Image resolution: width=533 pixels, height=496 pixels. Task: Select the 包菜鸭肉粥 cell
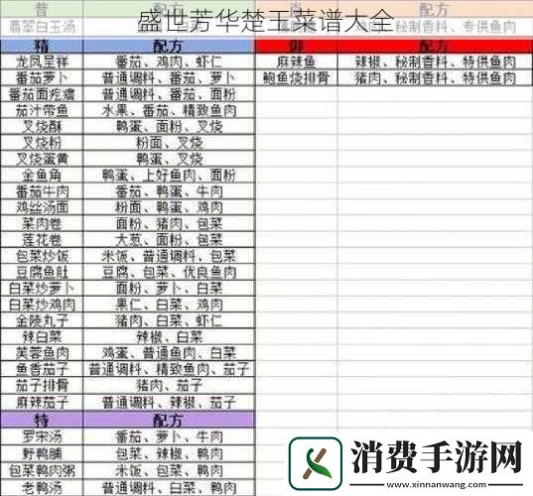[42, 471]
